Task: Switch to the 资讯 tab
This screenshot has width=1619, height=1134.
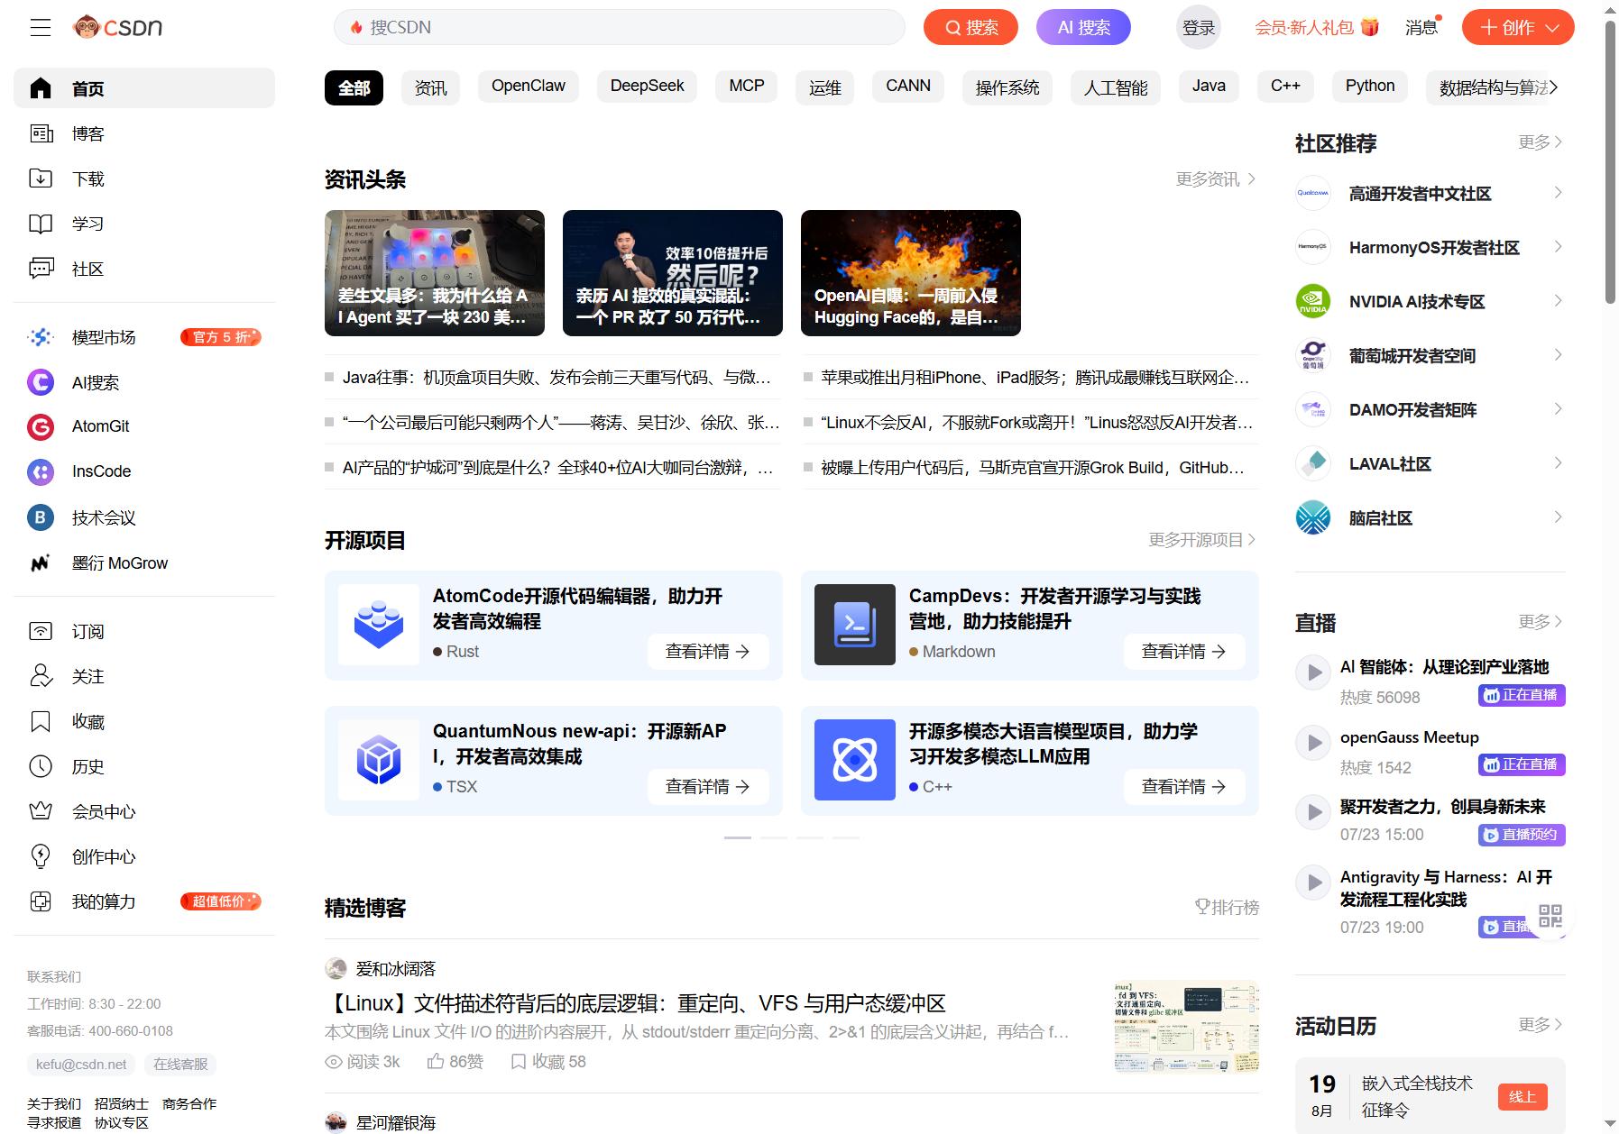Action: click(430, 87)
